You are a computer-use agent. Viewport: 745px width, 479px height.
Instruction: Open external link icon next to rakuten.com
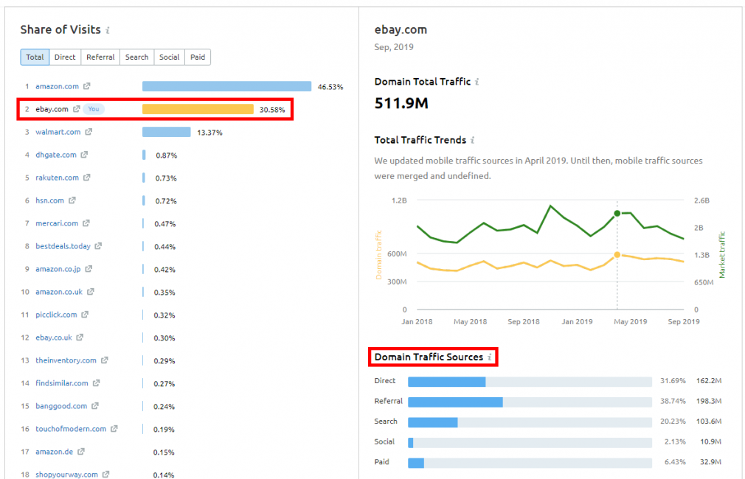[86, 178]
